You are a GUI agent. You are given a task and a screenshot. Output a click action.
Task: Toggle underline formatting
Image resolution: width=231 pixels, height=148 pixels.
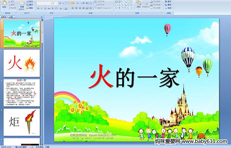click(45, 8)
